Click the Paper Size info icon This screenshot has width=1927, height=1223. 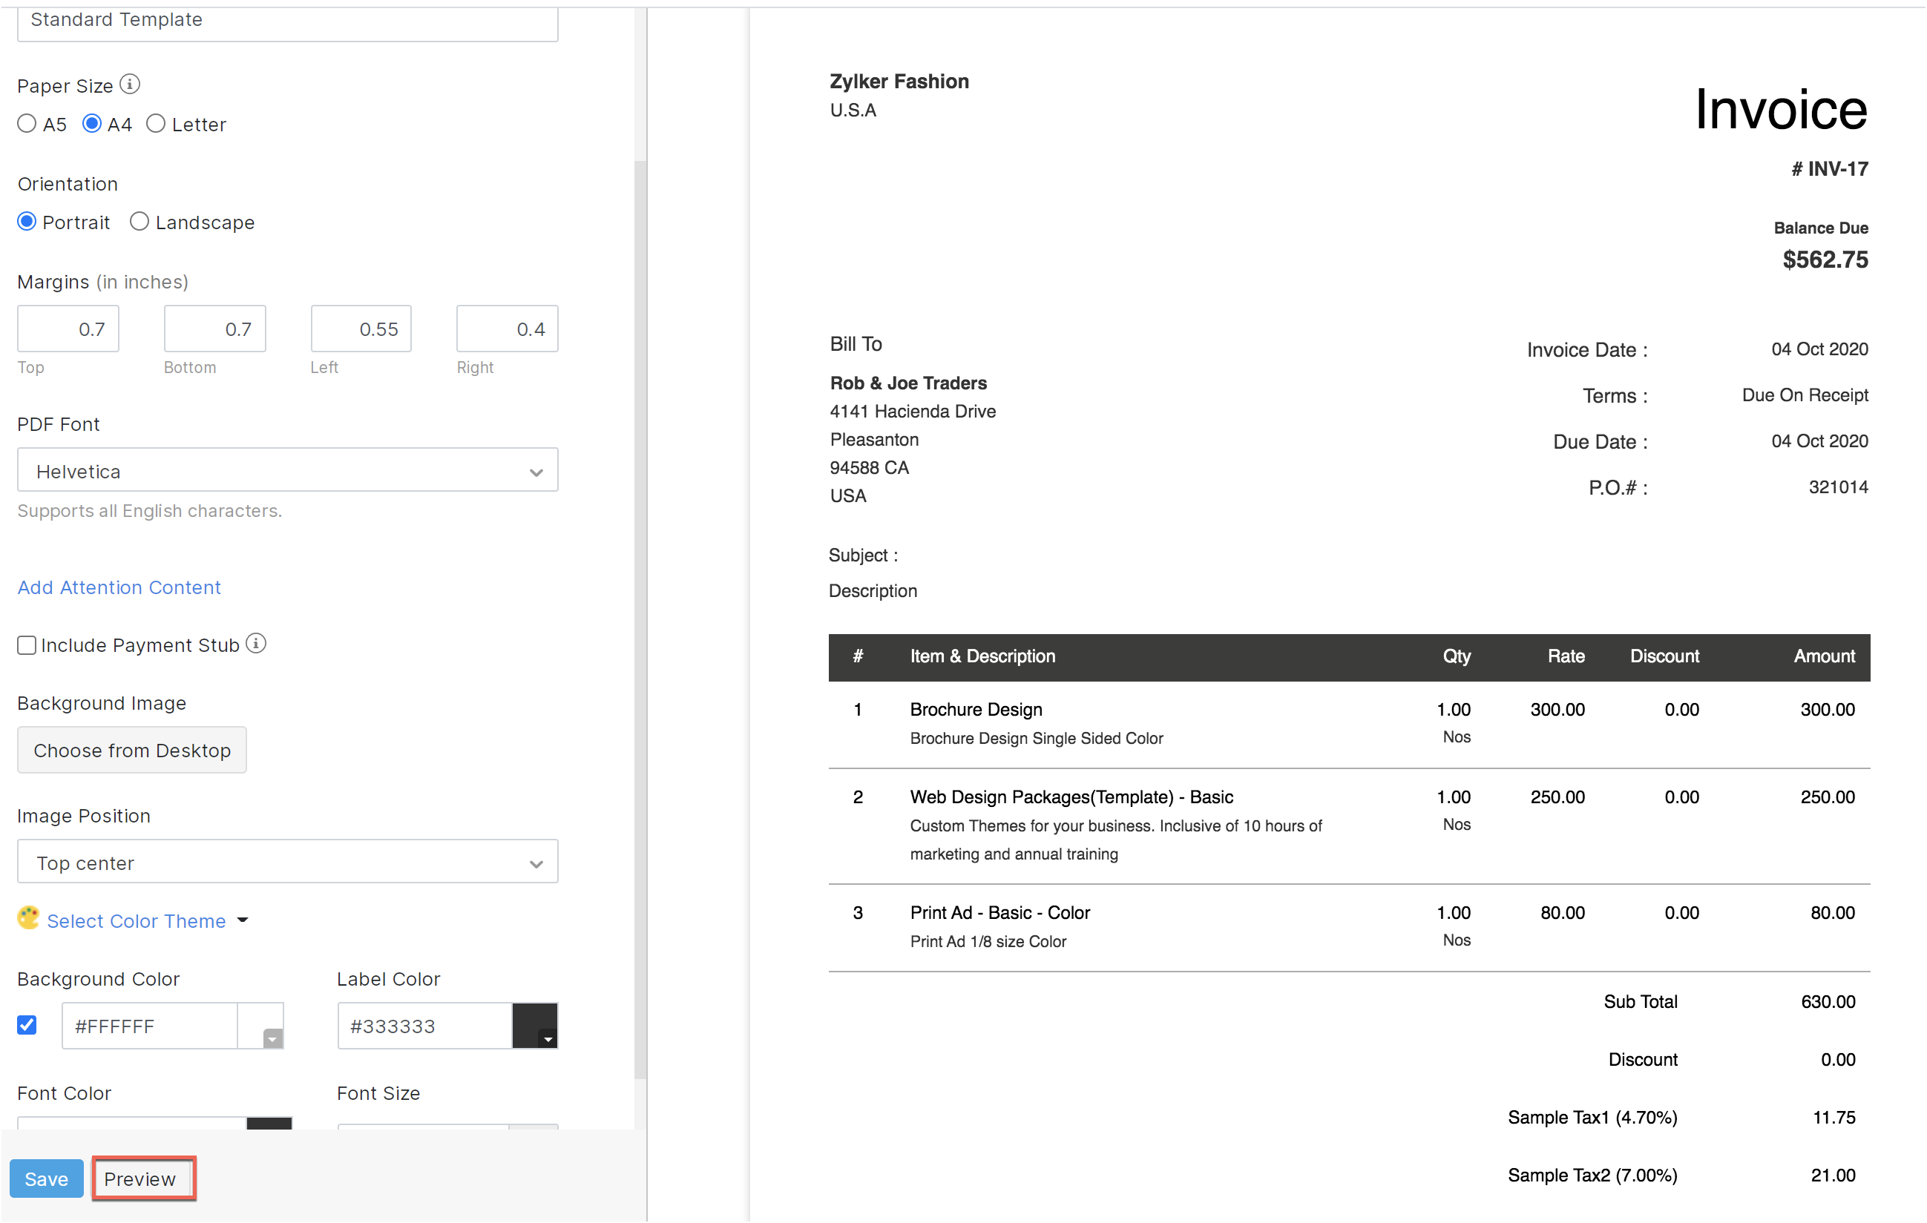point(130,84)
